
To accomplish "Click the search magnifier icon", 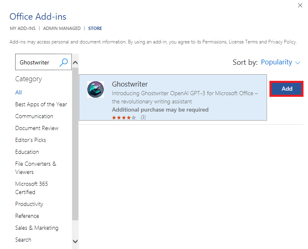I will click(x=64, y=62).
